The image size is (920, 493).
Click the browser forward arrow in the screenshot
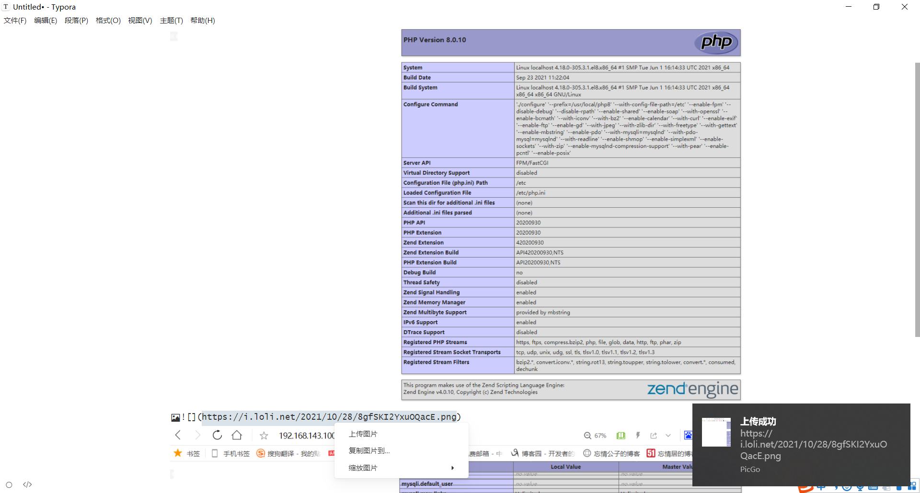pyautogui.click(x=197, y=435)
